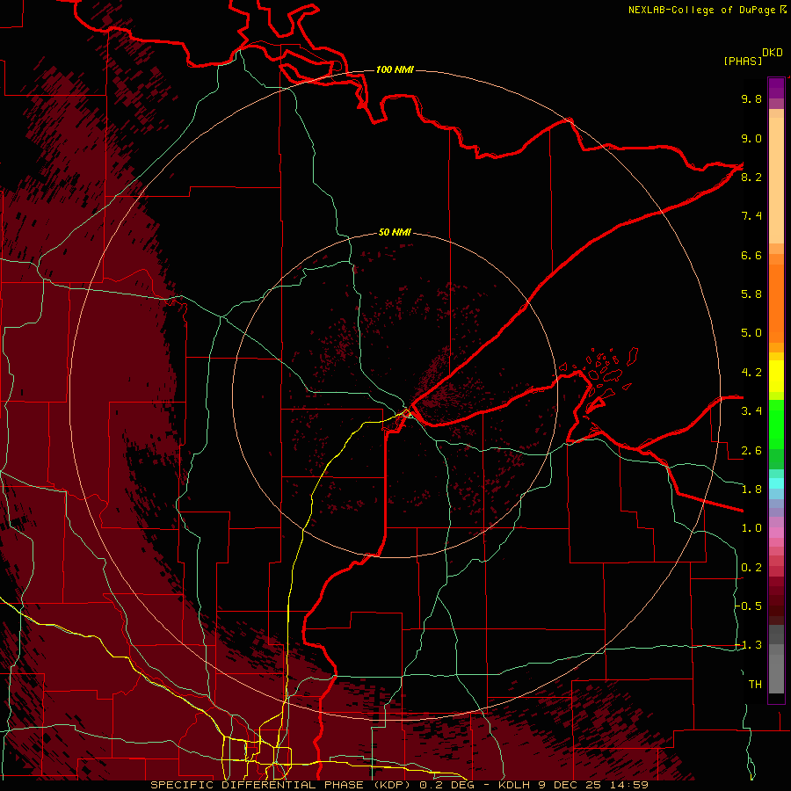Pick the purple top segment of color bar
This screenshot has width=791, height=791.
(x=776, y=88)
